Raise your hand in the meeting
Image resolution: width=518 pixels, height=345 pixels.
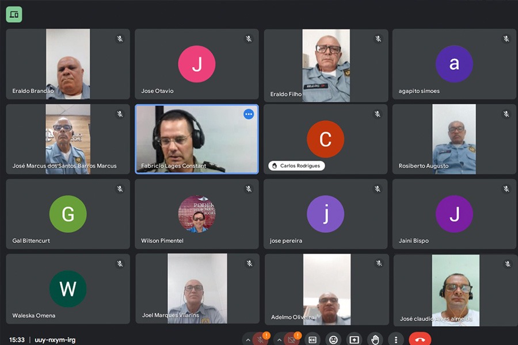coord(375,339)
